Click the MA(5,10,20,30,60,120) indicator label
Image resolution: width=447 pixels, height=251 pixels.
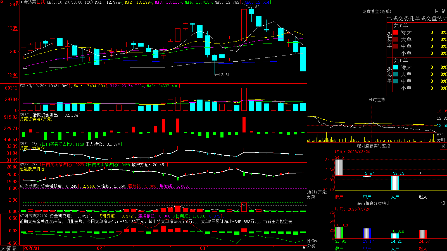tap(70, 2)
